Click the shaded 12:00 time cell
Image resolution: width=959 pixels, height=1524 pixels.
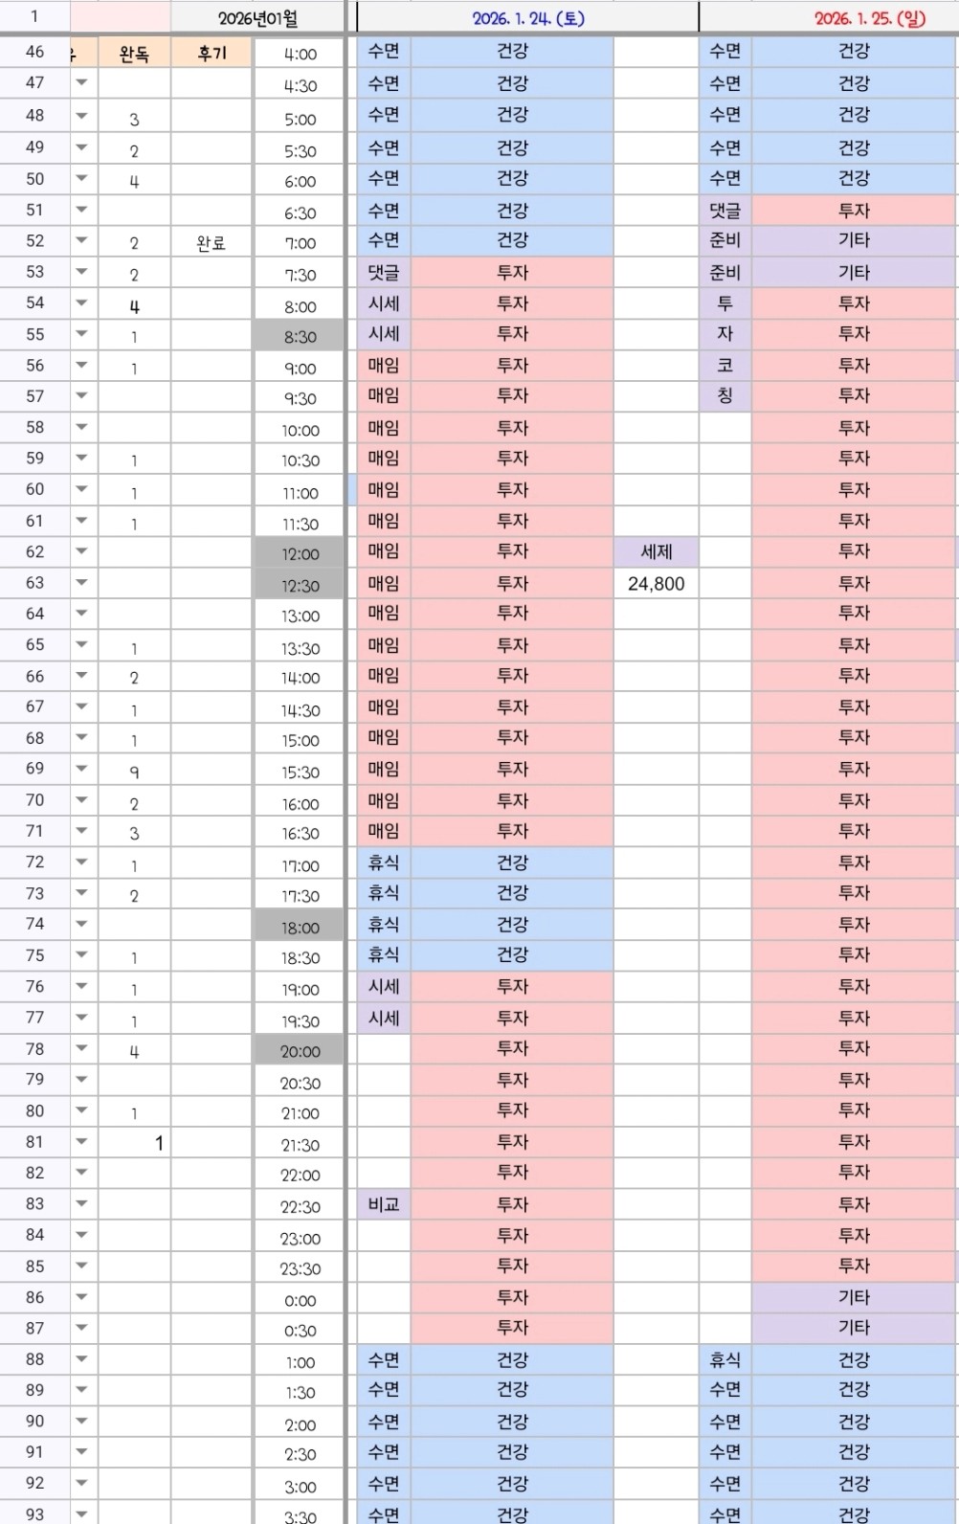pos(300,554)
